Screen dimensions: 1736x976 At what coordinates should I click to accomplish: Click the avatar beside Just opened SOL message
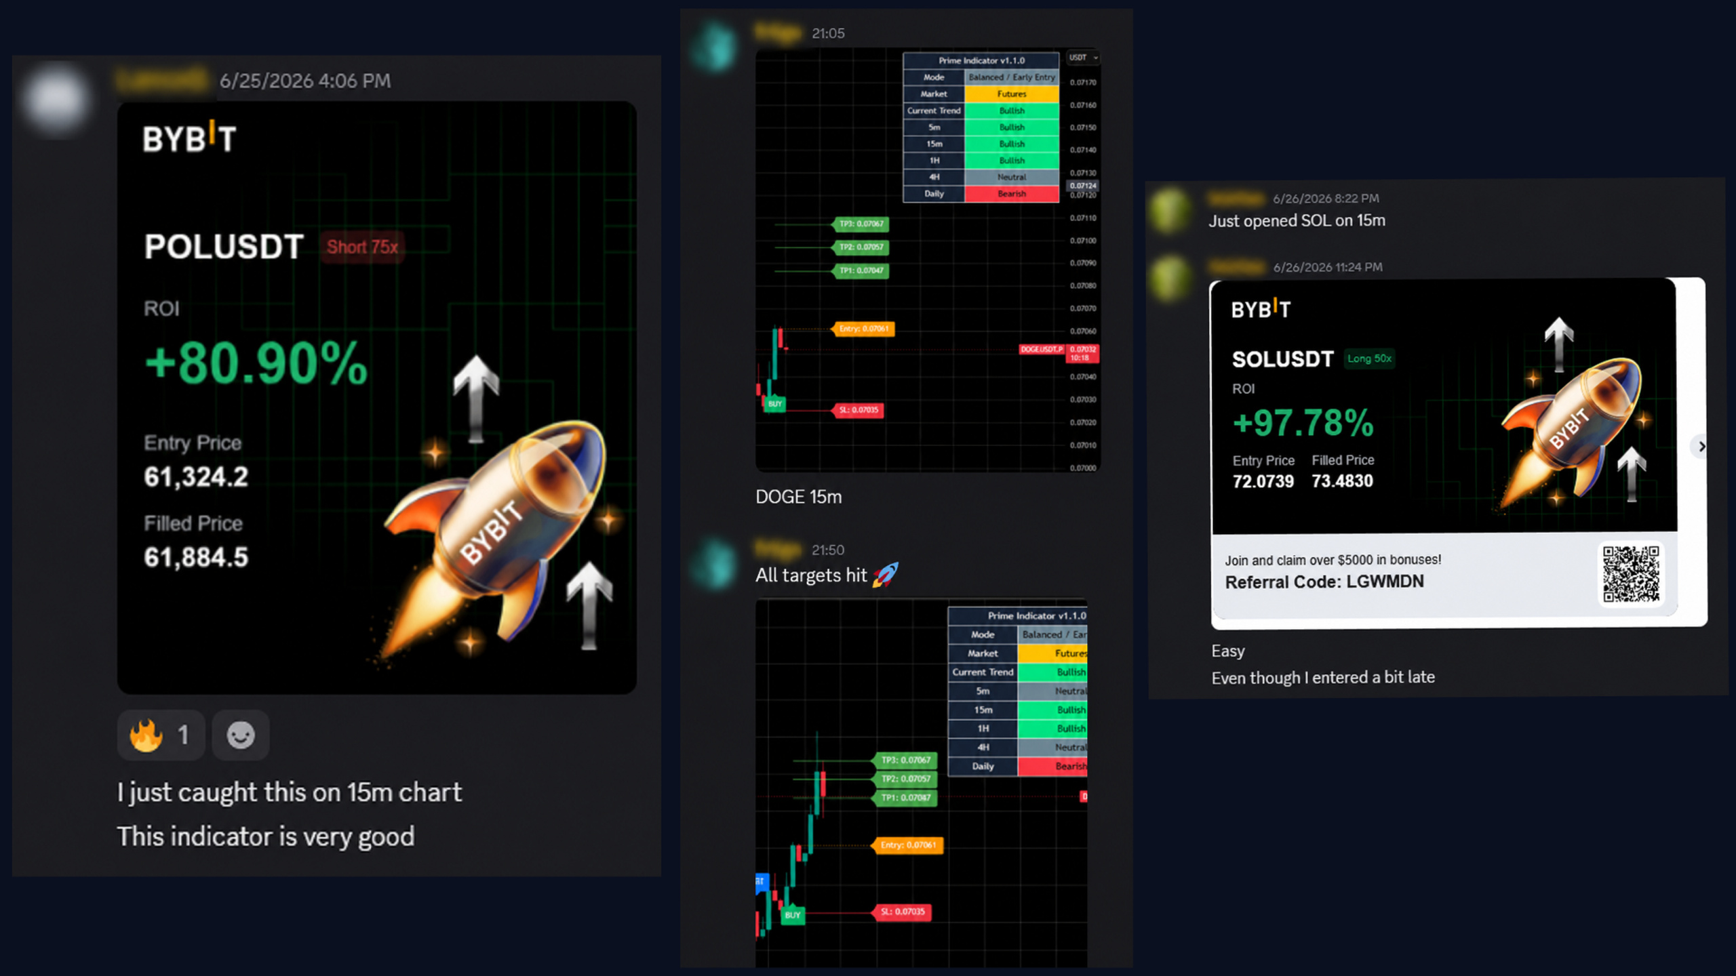pyautogui.click(x=1170, y=211)
